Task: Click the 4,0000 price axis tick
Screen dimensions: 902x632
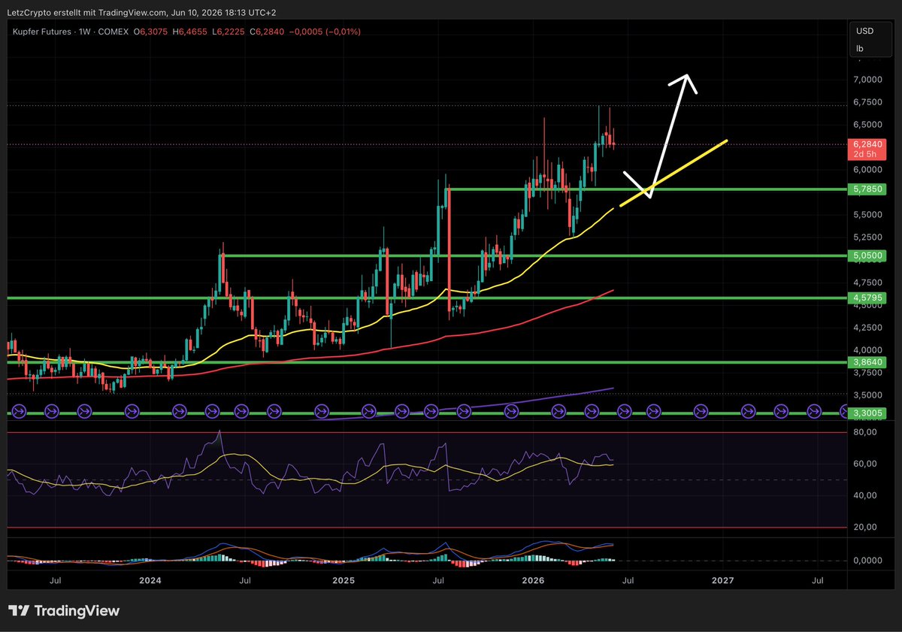Action: click(x=867, y=350)
